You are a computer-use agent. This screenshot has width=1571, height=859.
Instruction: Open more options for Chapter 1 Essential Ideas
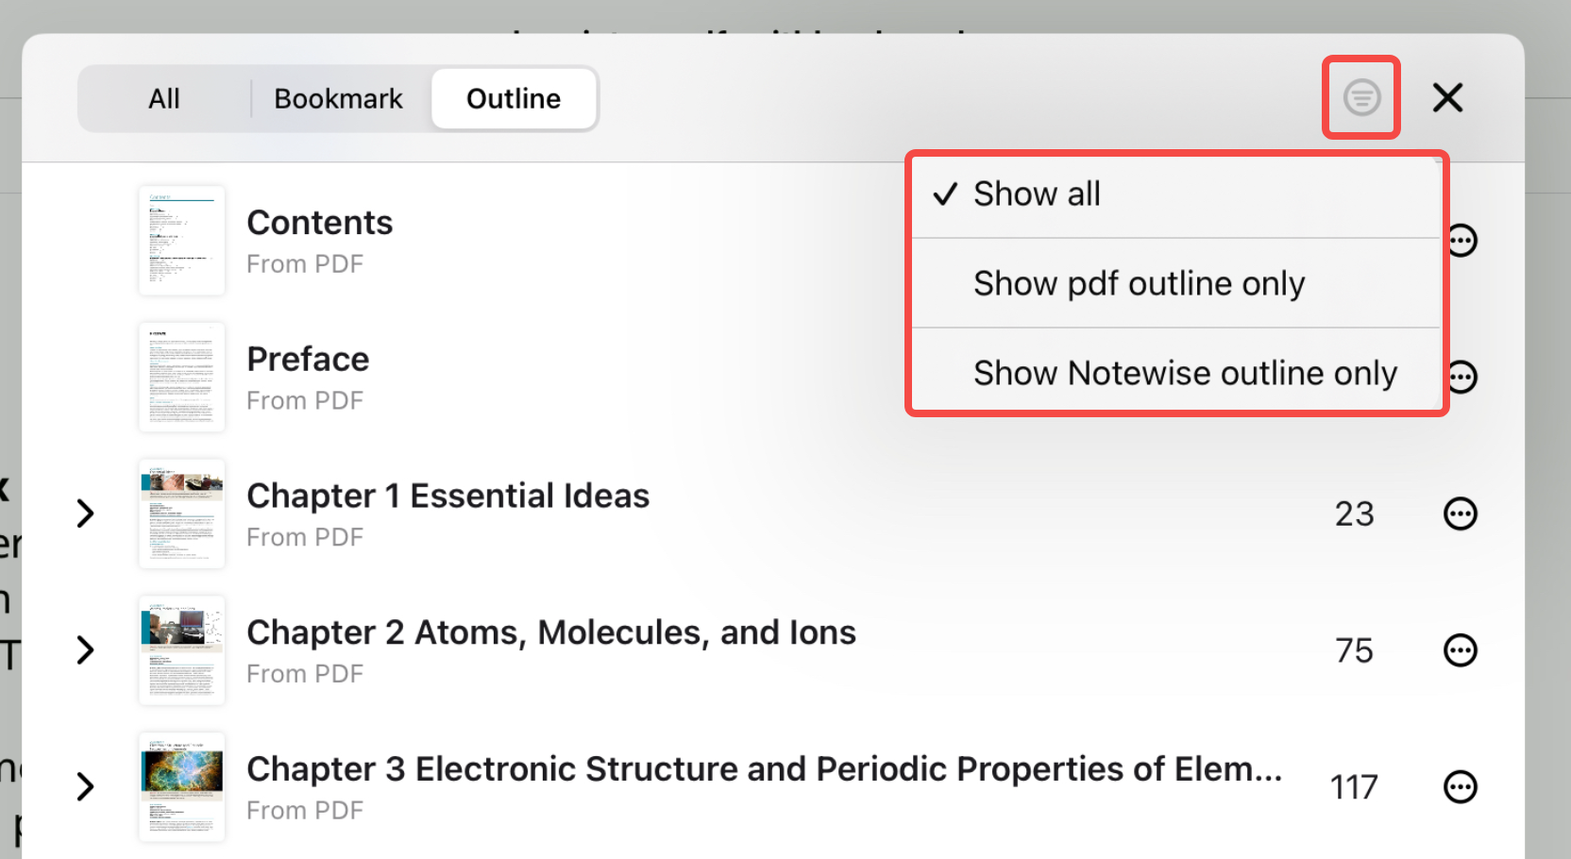point(1460,514)
